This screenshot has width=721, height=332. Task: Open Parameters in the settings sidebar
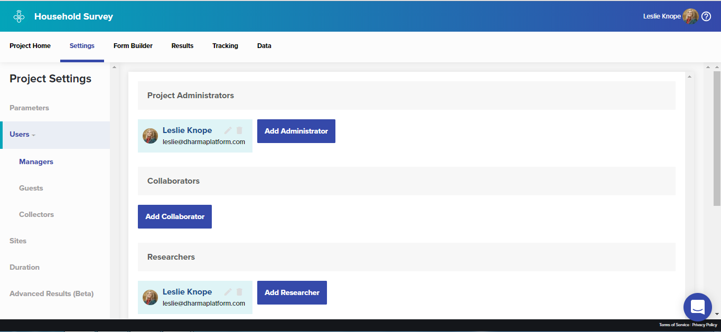(29, 108)
